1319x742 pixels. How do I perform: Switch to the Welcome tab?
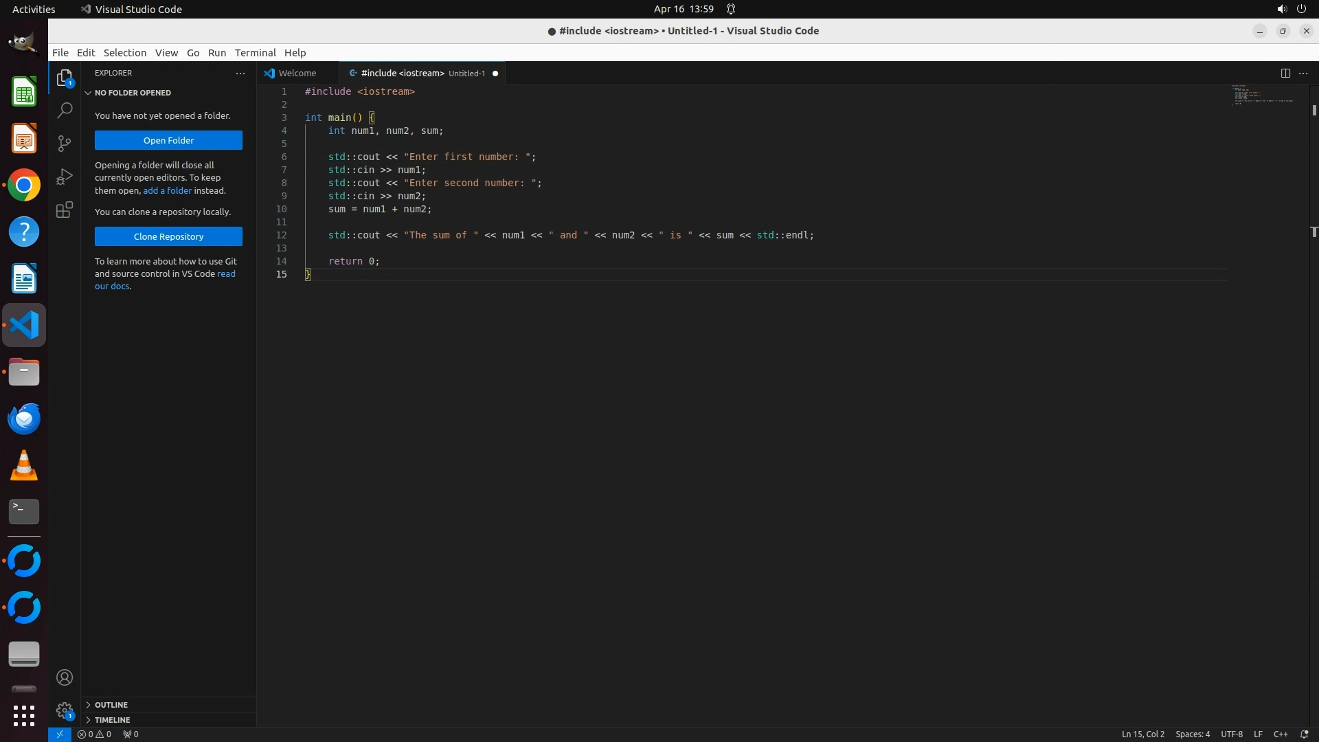pos(297,73)
